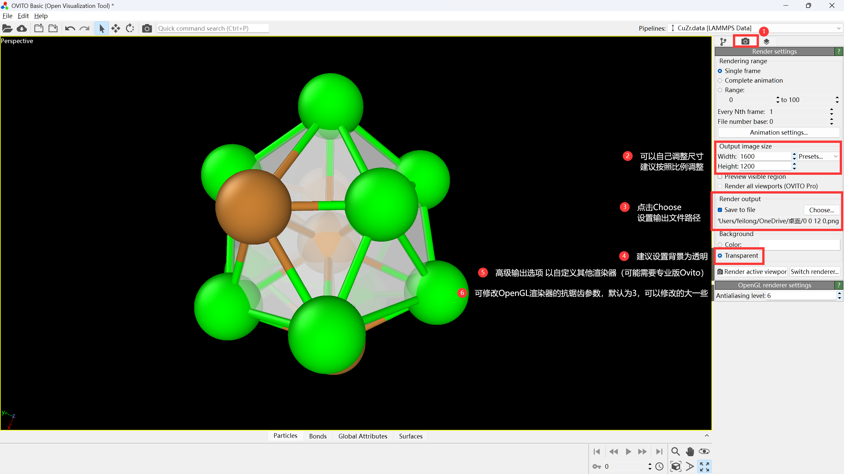Open the Edit menu
Screen dimensions: 844x474
pyautogui.click(x=23, y=16)
